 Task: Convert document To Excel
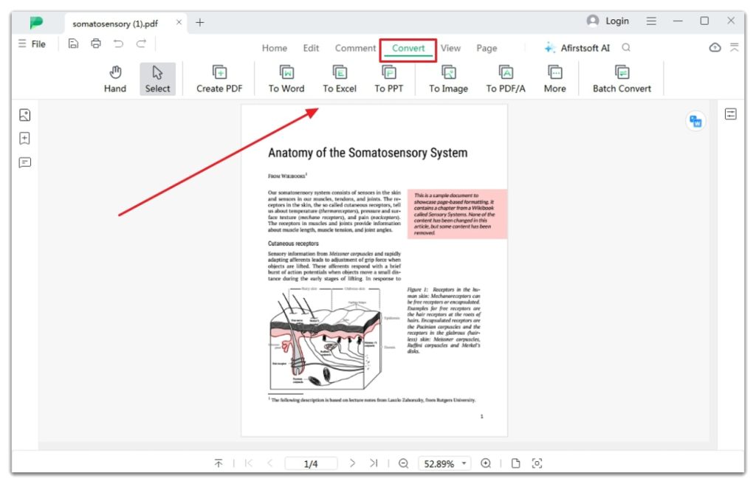click(340, 79)
